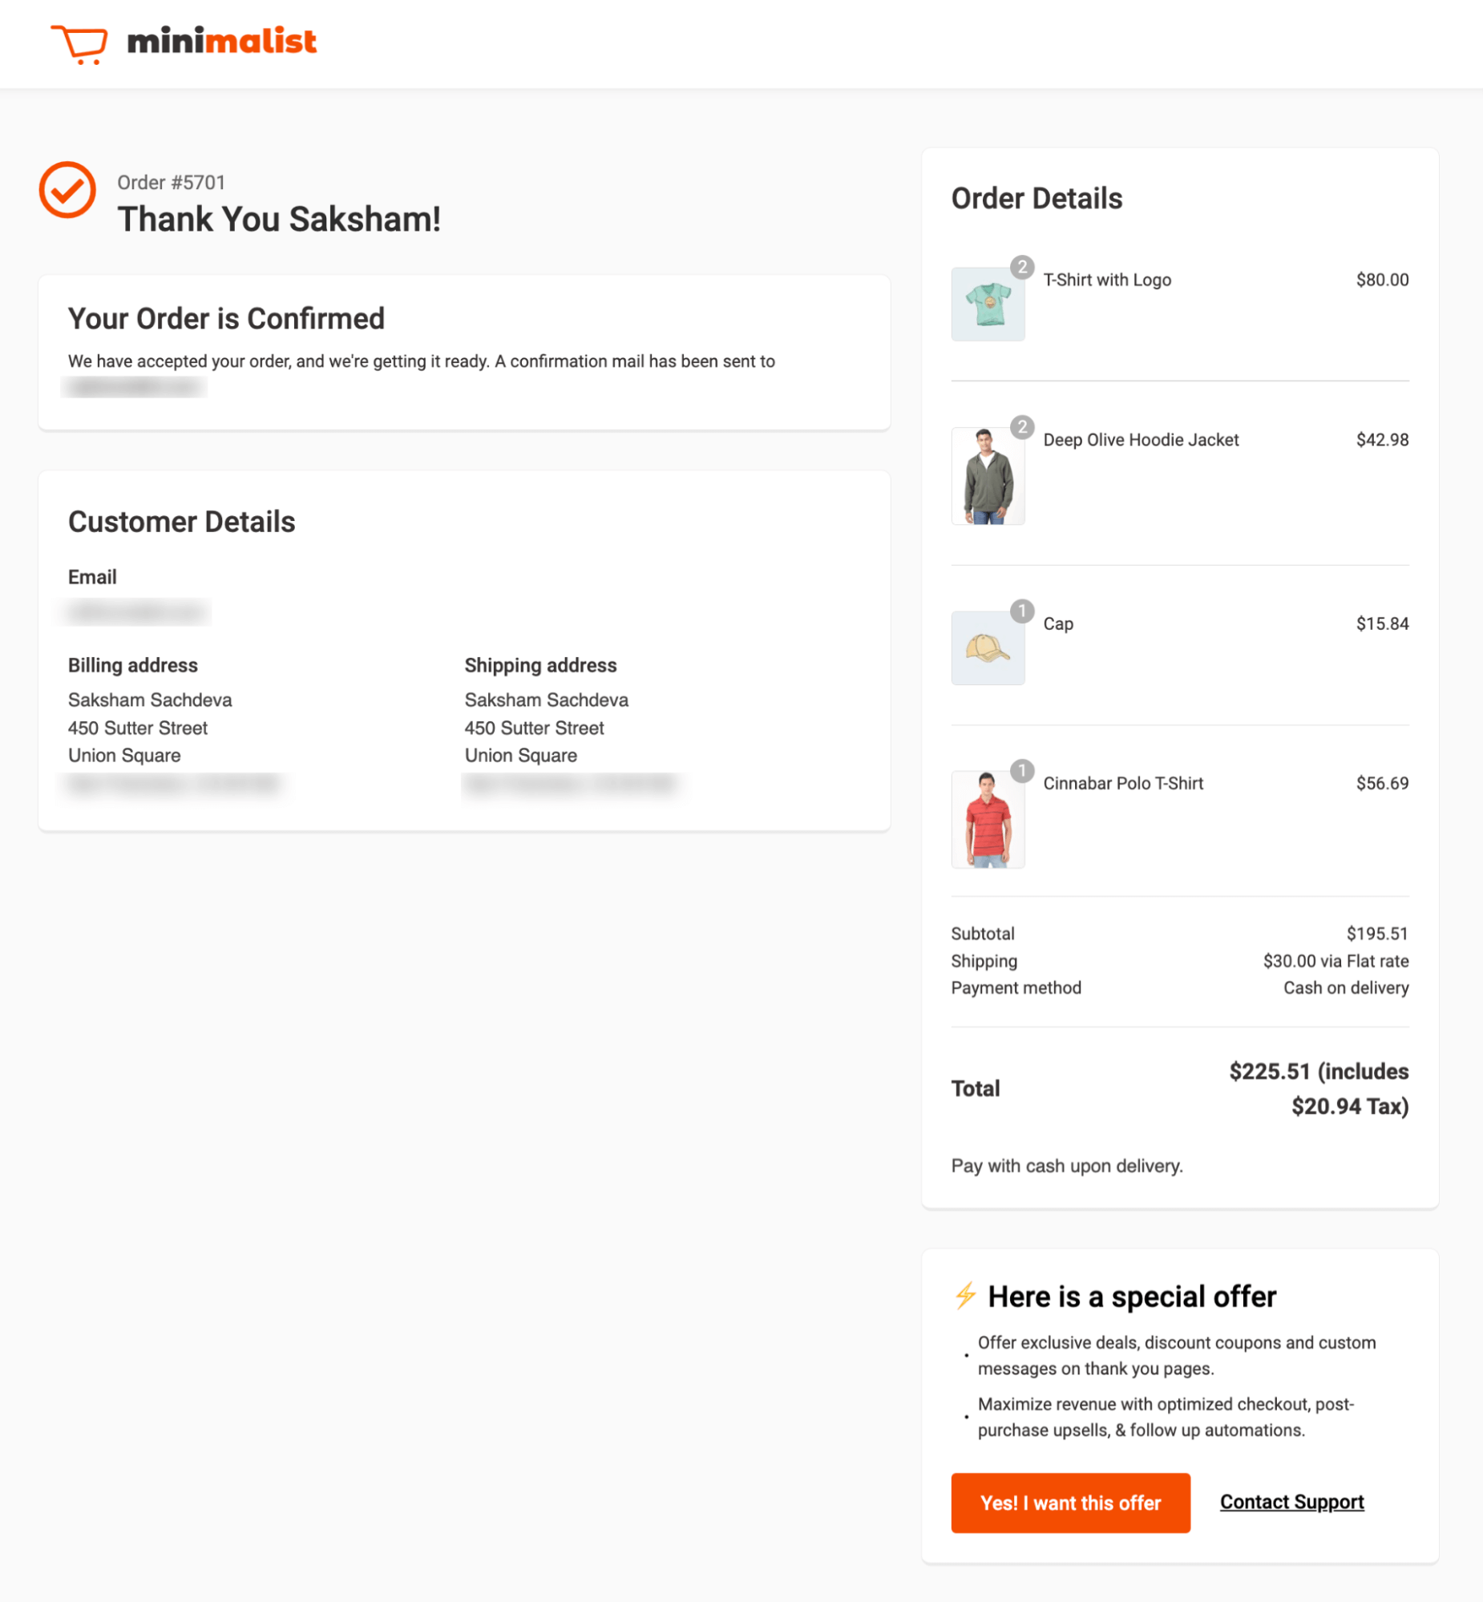
Task: Click the shopping cart logo icon
Action: (79, 44)
